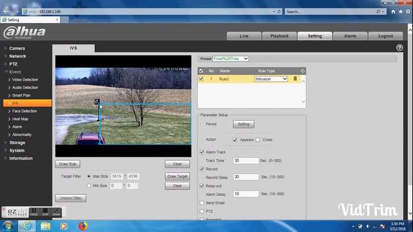
Task: Switch to the Playback tab
Action: [x=279, y=36]
